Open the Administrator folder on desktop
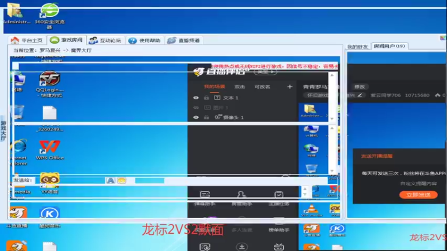 17,13
